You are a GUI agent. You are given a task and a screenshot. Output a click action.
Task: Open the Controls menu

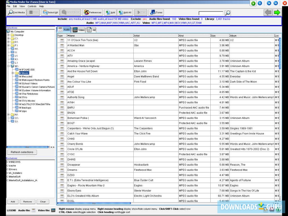(x=32, y=6)
